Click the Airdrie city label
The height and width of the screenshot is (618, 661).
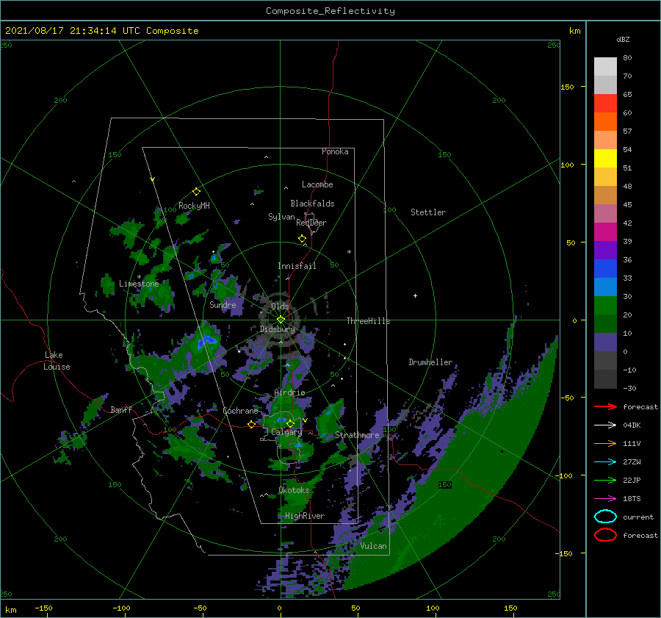(x=289, y=392)
